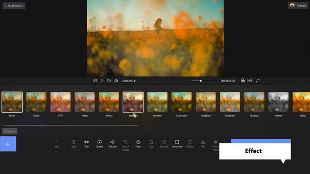Open the Contact button
Image resolution: width=310 pixels, height=174 pixels.
298,5
